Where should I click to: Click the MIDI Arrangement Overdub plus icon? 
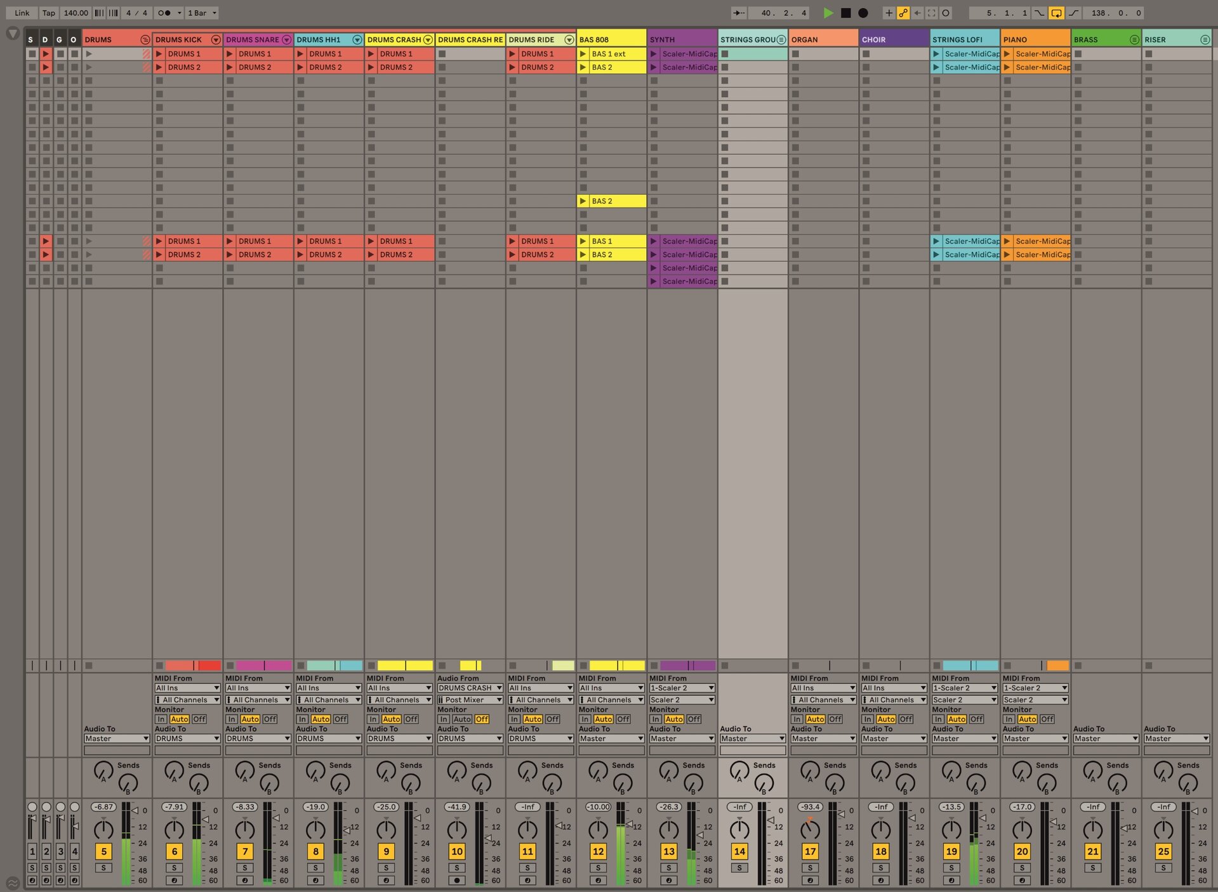[x=889, y=13]
